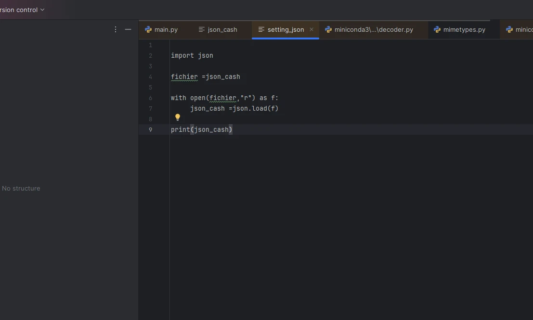Click the Python icon on the decoder.py tab

(328, 29)
